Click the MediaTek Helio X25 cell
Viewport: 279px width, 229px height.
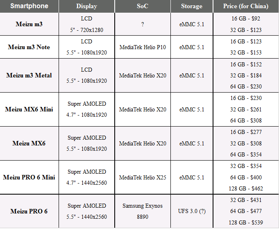click(x=143, y=177)
